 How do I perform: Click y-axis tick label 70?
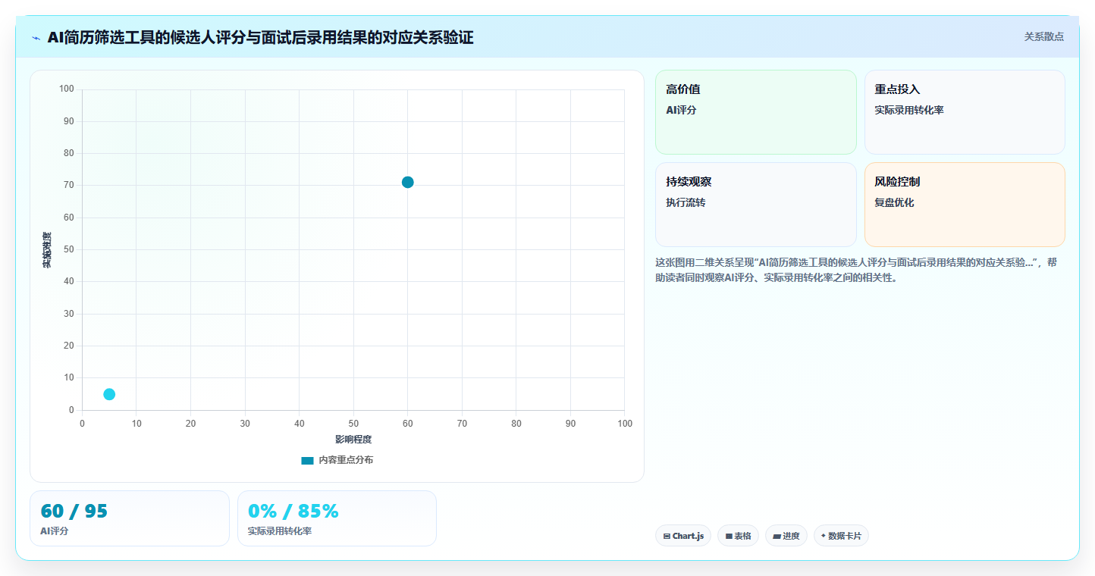pyautogui.click(x=69, y=186)
